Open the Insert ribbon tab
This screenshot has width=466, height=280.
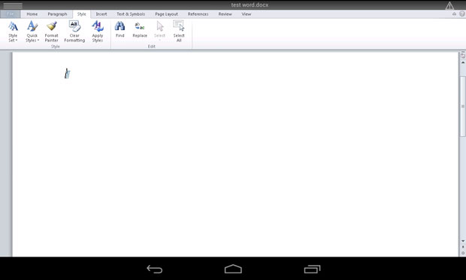pos(101,14)
